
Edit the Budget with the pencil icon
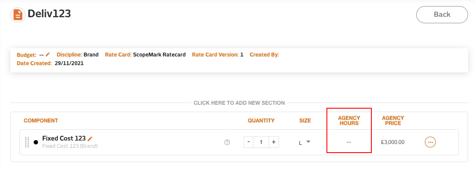[47, 54]
